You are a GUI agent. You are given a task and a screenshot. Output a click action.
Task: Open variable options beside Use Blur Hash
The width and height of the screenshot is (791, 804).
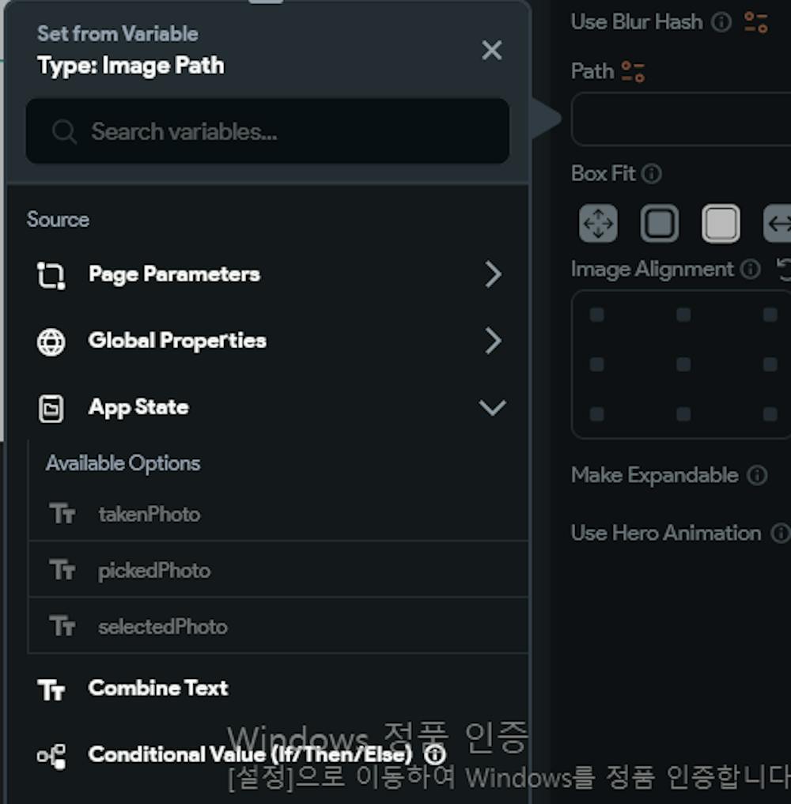[756, 22]
